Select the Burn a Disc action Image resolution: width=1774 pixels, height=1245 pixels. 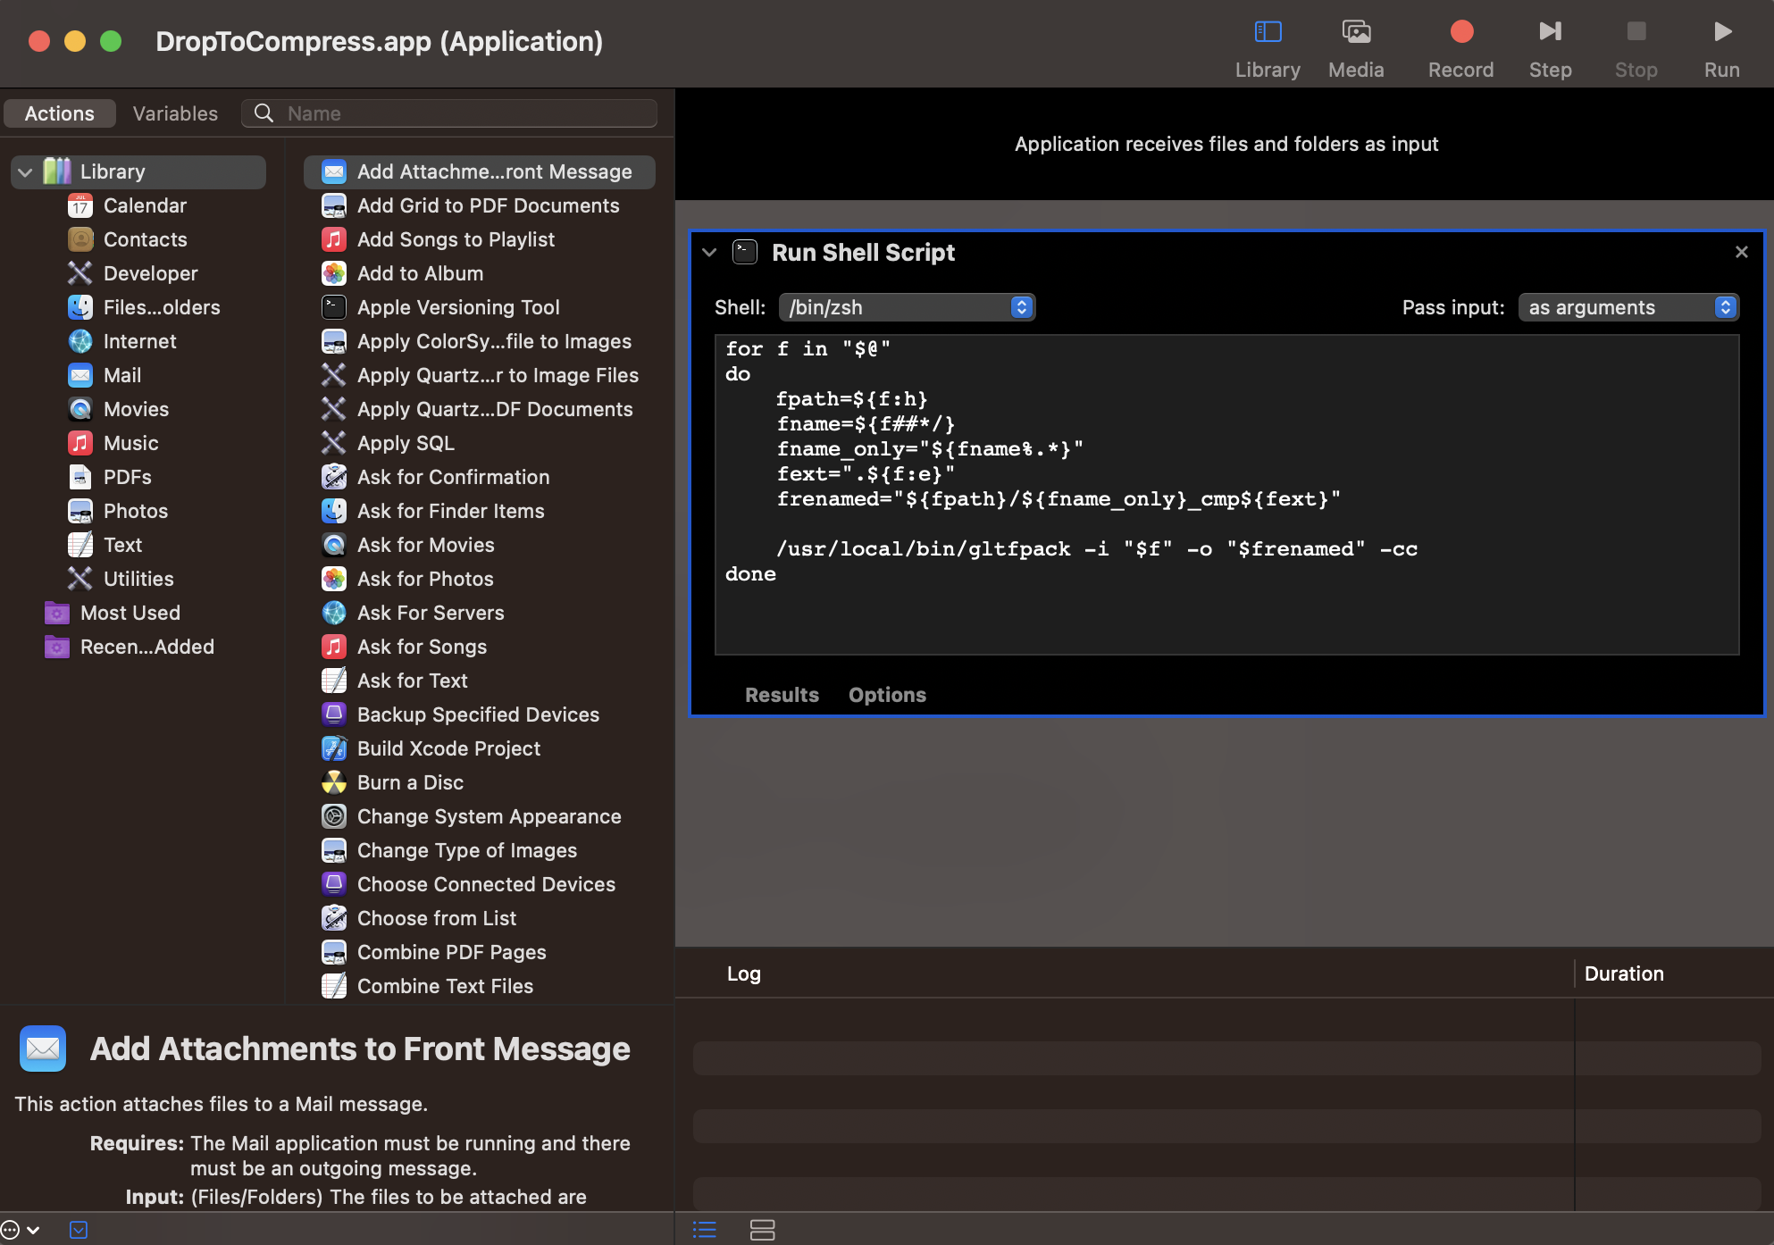[410, 782]
